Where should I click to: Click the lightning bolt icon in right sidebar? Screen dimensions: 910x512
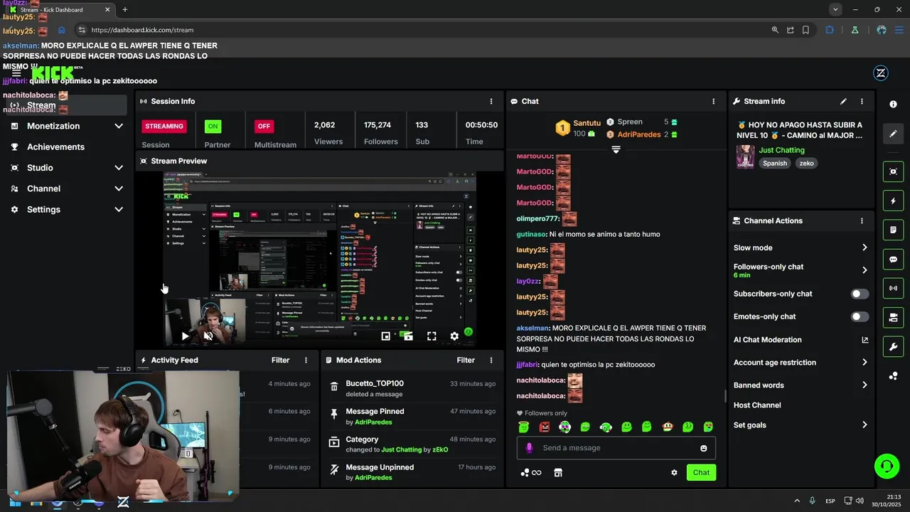click(894, 201)
